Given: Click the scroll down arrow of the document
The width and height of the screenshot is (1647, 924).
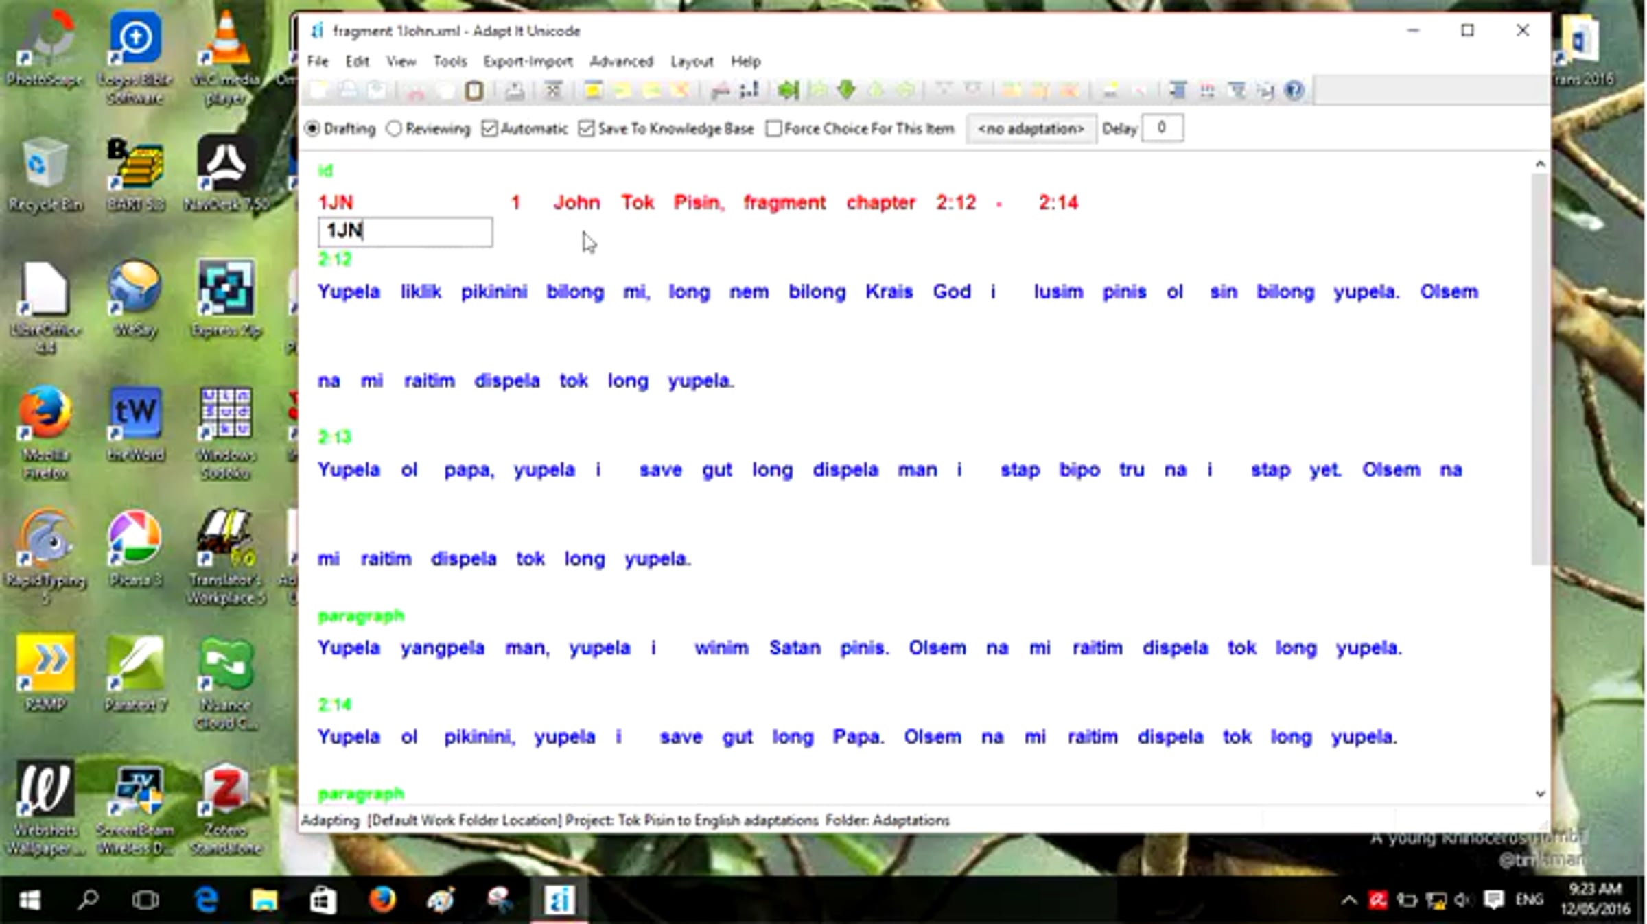Looking at the screenshot, I should coord(1540,794).
